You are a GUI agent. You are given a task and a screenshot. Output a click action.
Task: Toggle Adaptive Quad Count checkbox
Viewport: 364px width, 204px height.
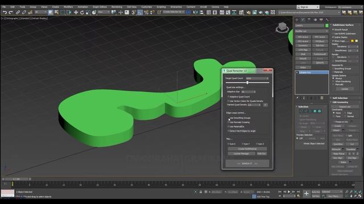229,97
